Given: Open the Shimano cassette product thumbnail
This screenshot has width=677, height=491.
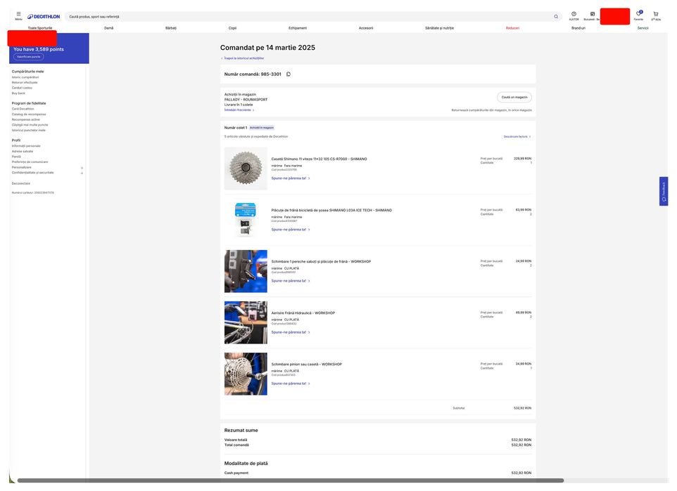Looking at the screenshot, I should [246, 169].
